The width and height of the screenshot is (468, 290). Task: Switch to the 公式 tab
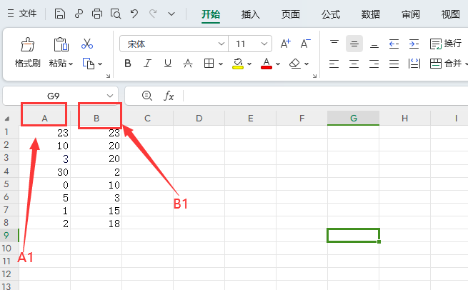pyautogui.click(x=331, y=14)
